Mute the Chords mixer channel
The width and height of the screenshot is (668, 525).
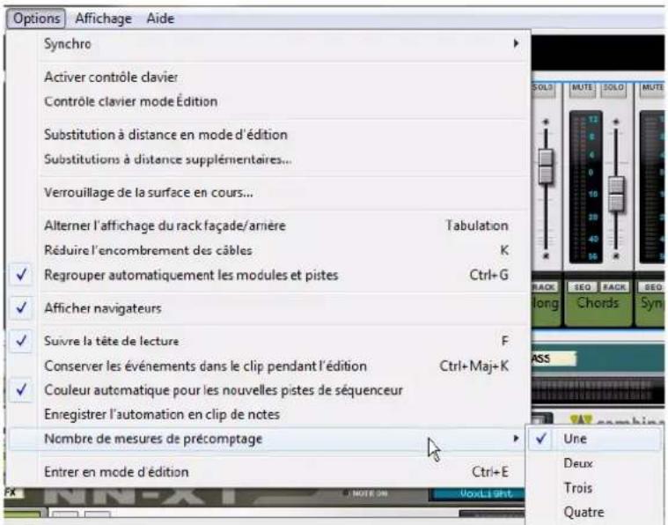582,88
